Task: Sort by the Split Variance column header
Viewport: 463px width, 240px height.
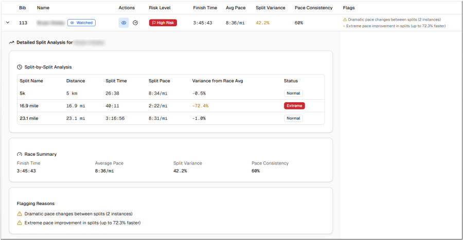Action: pos(270,8)
